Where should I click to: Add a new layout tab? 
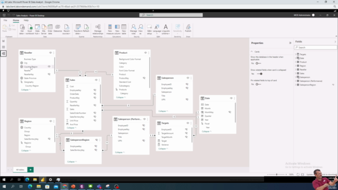click(x=31, y=170)
